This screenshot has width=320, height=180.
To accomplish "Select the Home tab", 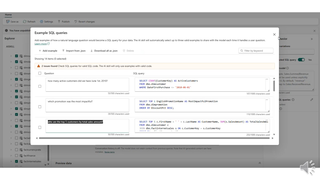I will (x=8, y=15).
